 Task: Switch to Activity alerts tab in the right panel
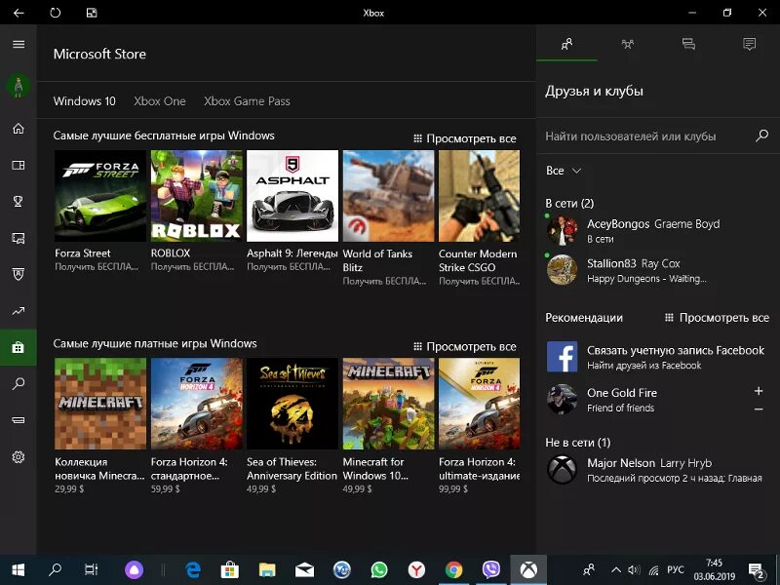[x=749, y=44]
